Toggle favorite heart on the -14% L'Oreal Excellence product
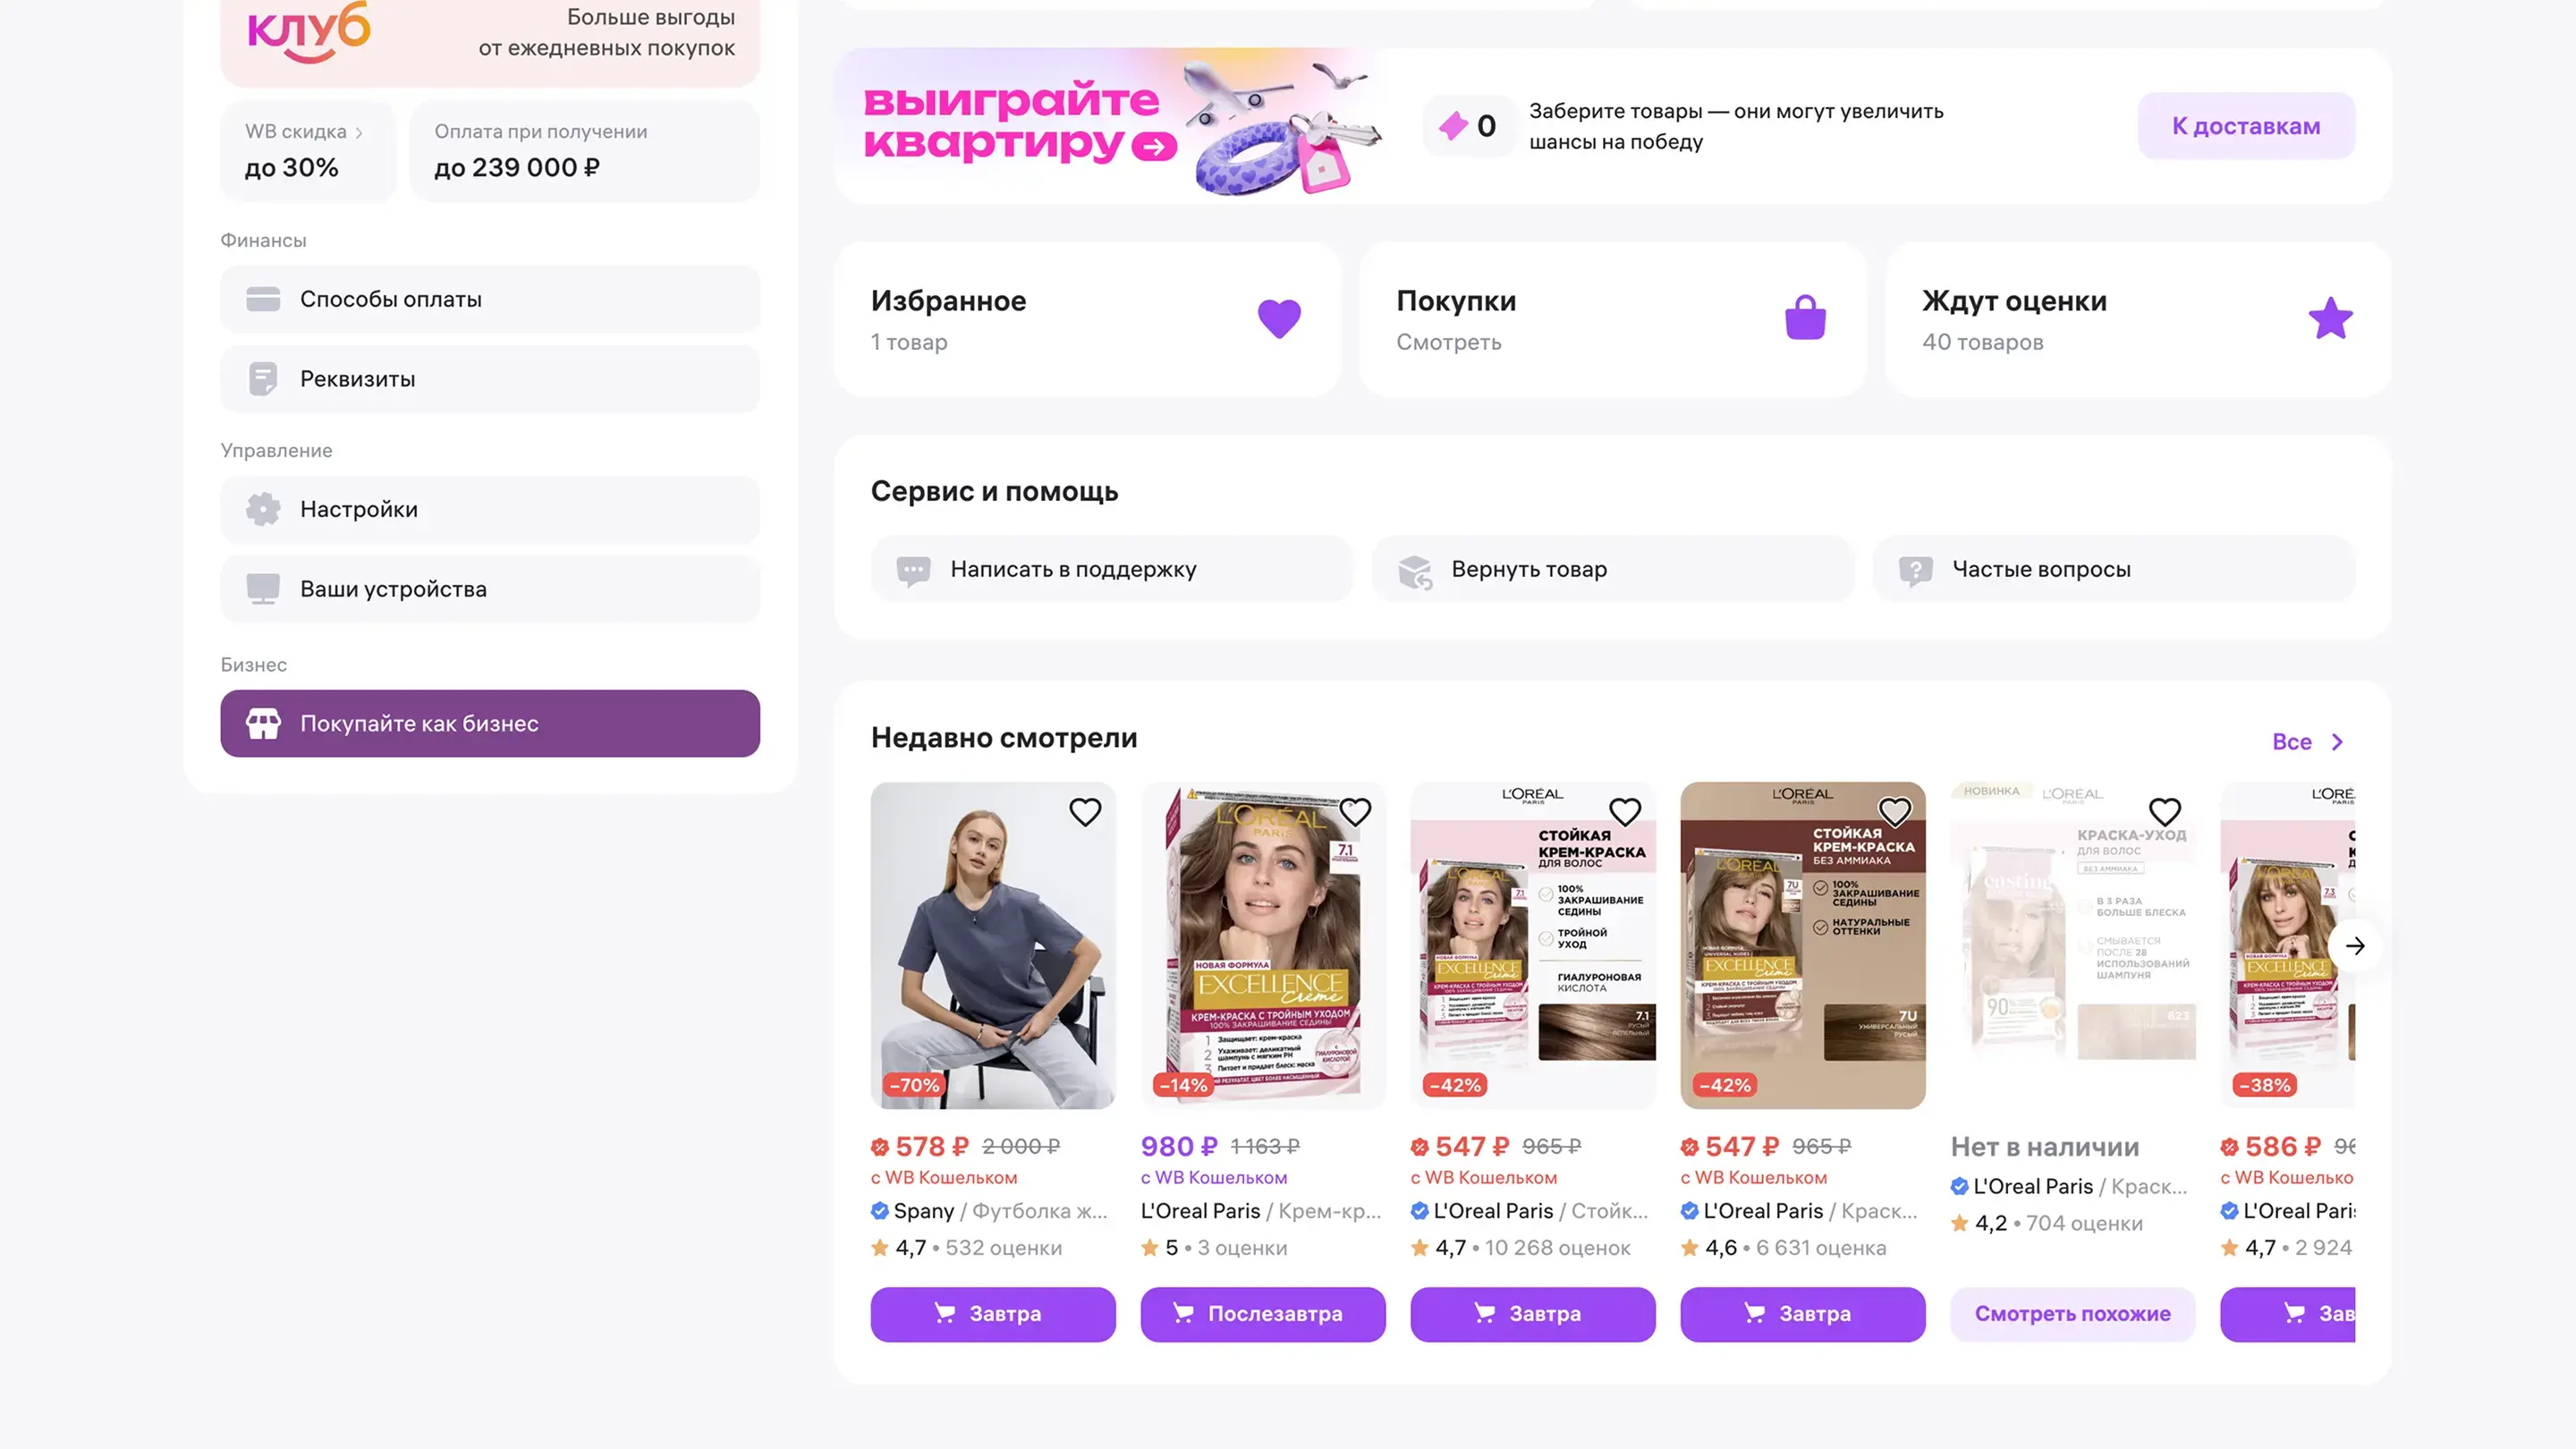 pos(1355,811)
